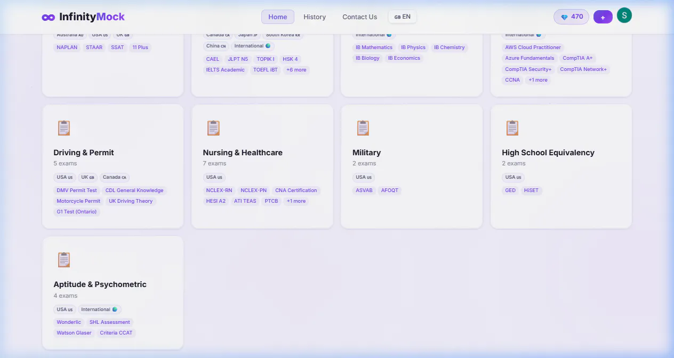
Task: Select the SSAT exam tag
Action: click(117, 47)
